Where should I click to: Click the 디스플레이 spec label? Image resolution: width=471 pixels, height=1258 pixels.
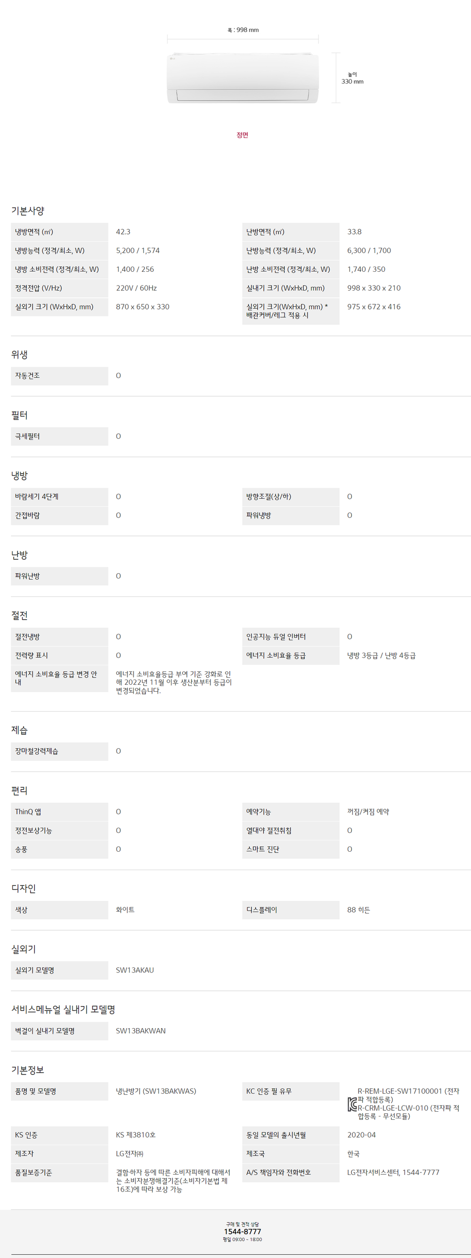click(x=262, y=910)
